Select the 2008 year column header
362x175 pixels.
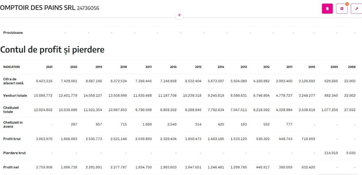click(351, 67)
